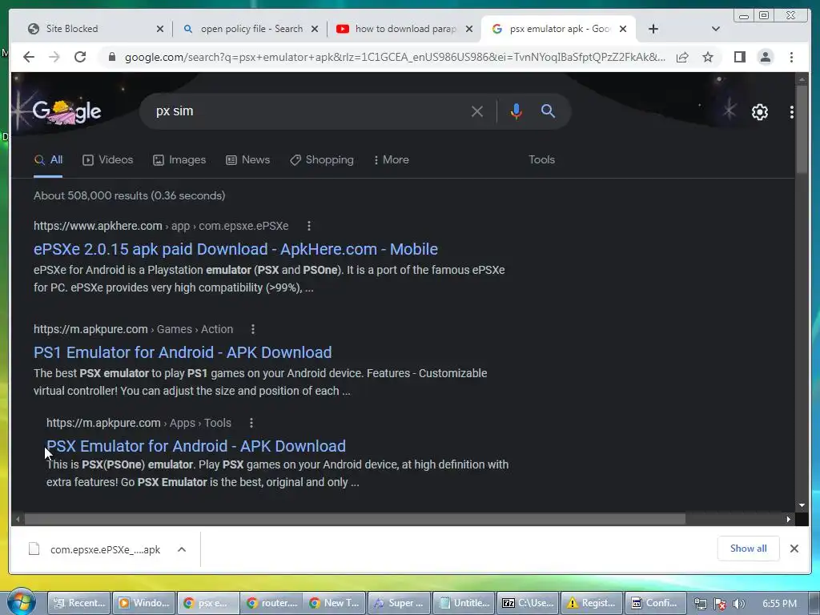Click the vertical scrollbar thumb
This screenshot has height=615, width=820.
coord(802,130)
